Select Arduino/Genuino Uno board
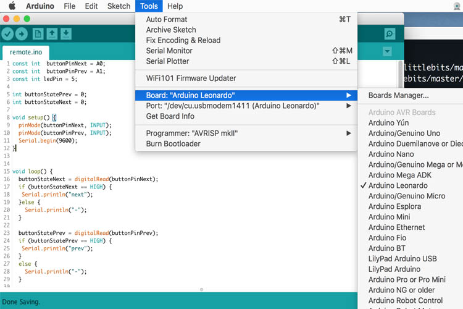The width and height of the screenshot is (463, 309). 410,133
